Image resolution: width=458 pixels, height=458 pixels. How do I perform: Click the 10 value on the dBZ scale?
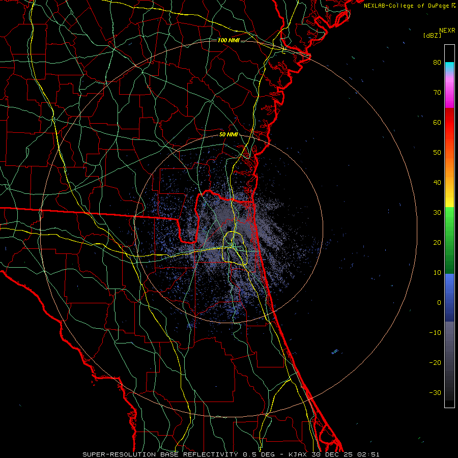point(437,273)
